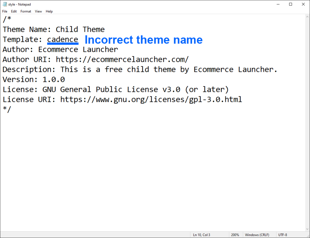Open the File menu
Screen dimensions: 310x238
5,12
